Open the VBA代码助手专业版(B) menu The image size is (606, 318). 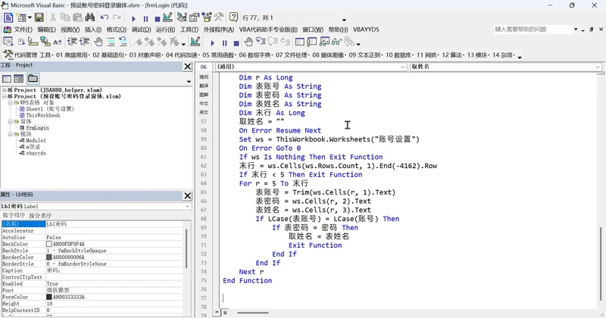point(268,30)
